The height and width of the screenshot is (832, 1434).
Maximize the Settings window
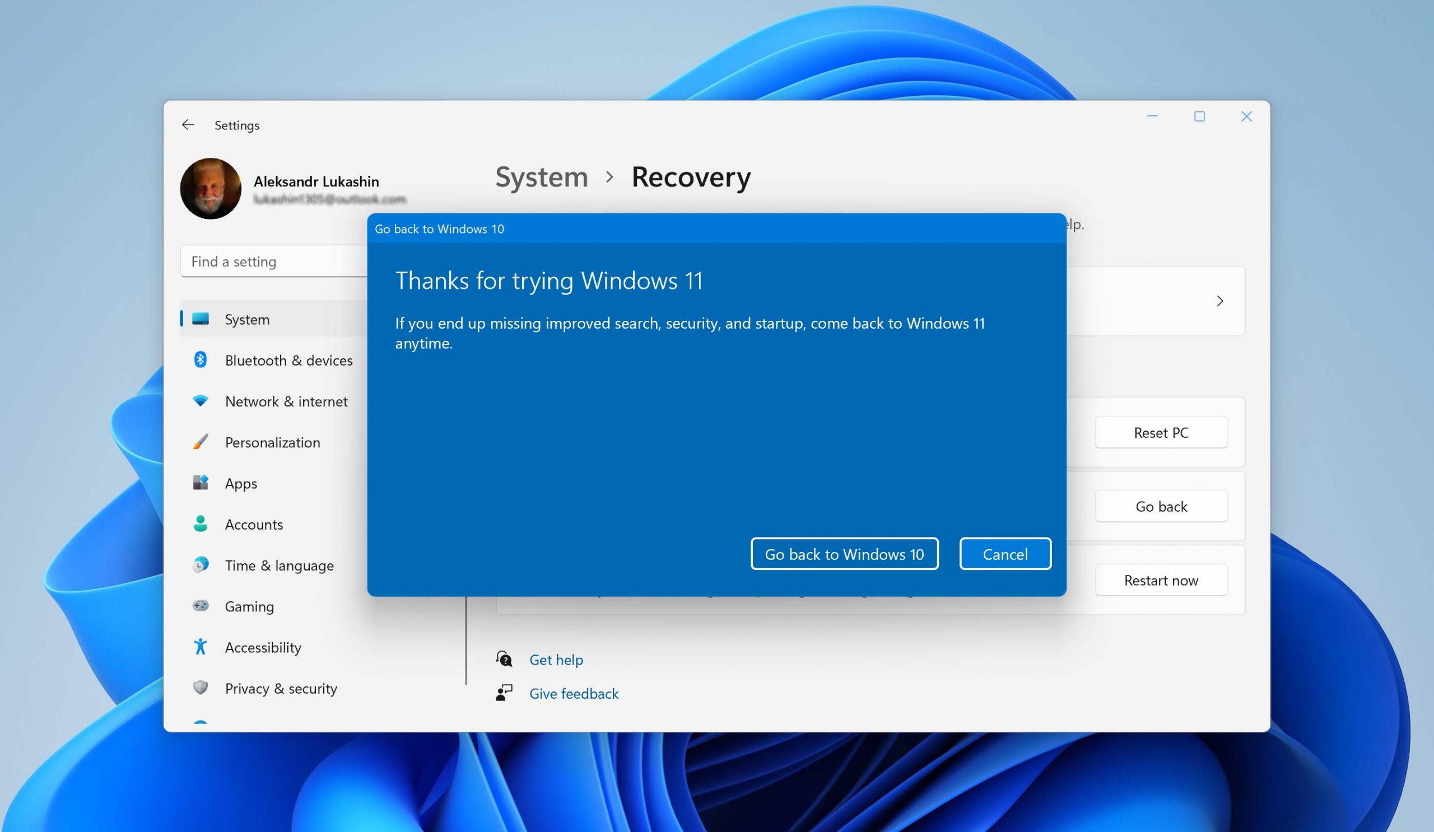tap(1199, 116)
